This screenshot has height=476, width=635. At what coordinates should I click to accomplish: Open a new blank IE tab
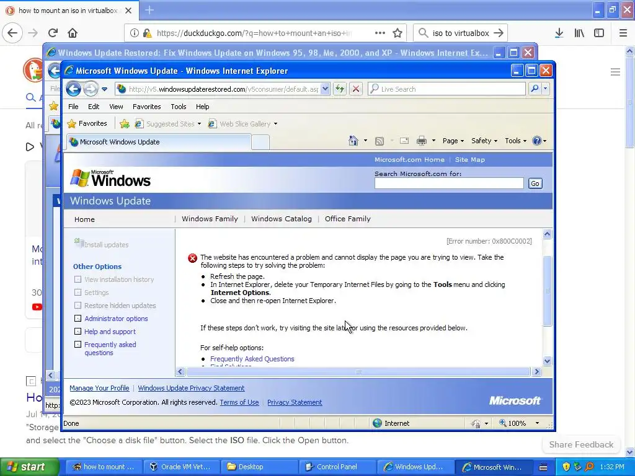260,142
